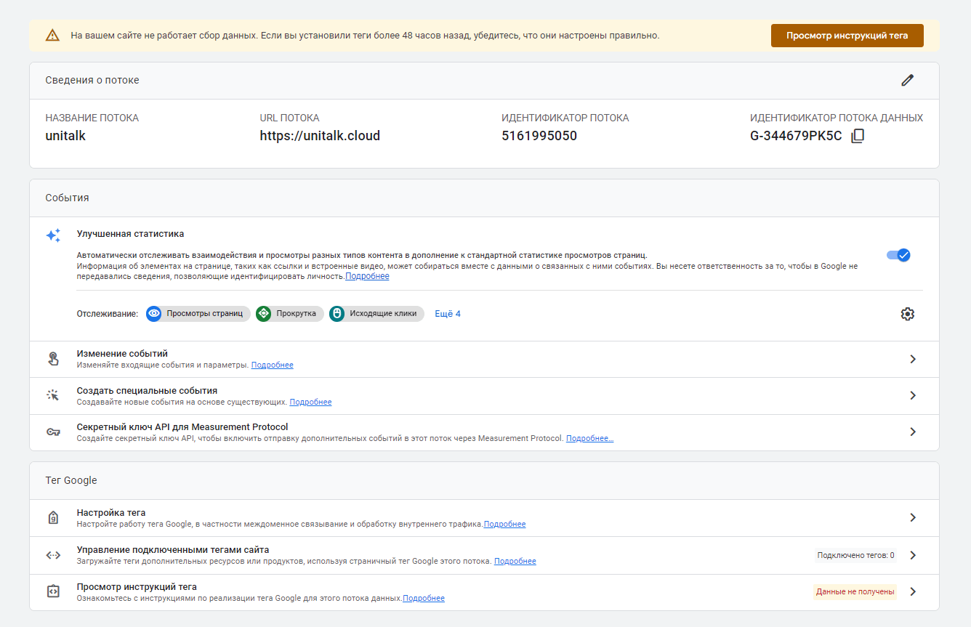Screen dimensions: 971x627
Task: Copy the measurement ID G-344679PK5C
Action: click(x=858, y=136)
